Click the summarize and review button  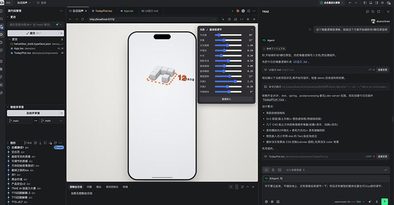(33, 113)
